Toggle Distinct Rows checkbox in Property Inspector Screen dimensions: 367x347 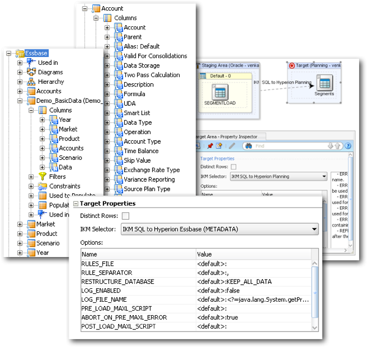tap(234, 166)
